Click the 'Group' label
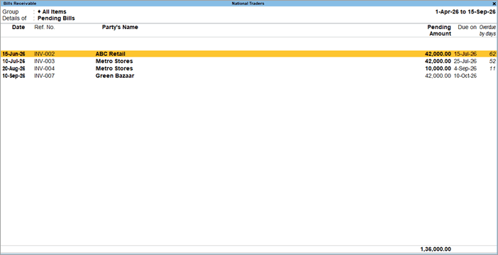Viewport: 498px width, 255px height. (11, 12)
